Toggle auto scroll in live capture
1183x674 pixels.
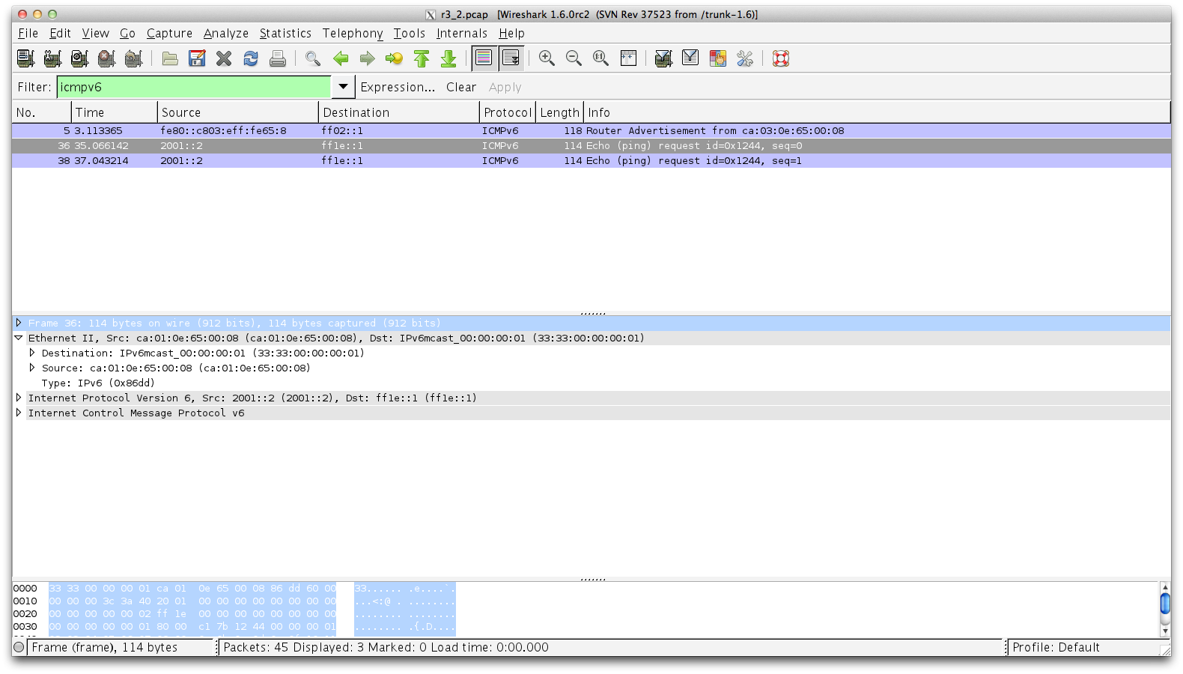[511, 58]
